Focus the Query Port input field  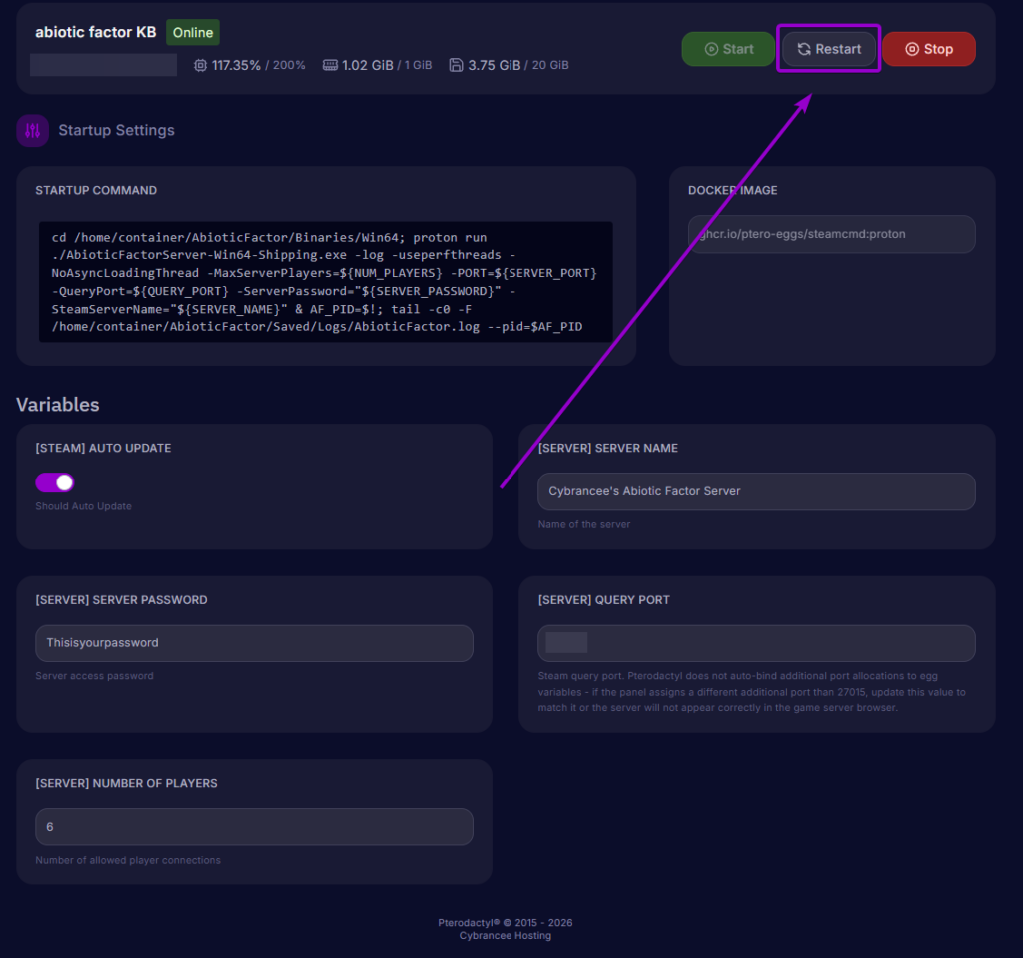tap(756, 643)
